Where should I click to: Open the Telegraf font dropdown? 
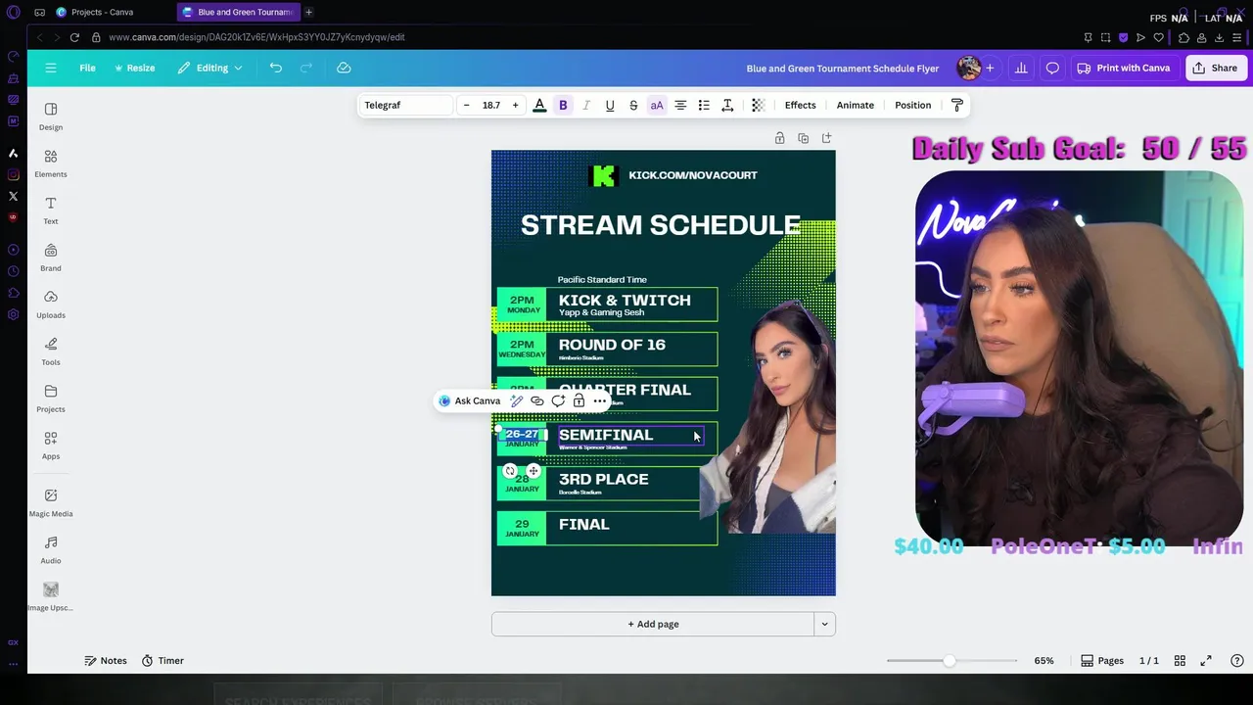coord(406,105)
